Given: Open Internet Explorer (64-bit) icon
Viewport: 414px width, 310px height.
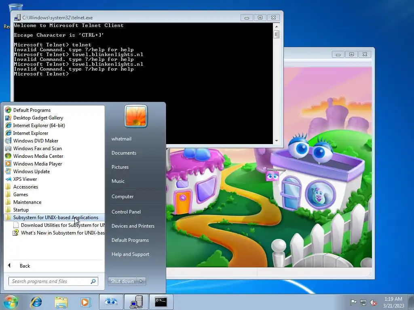Looking at the screenshot, I should 8,126.
